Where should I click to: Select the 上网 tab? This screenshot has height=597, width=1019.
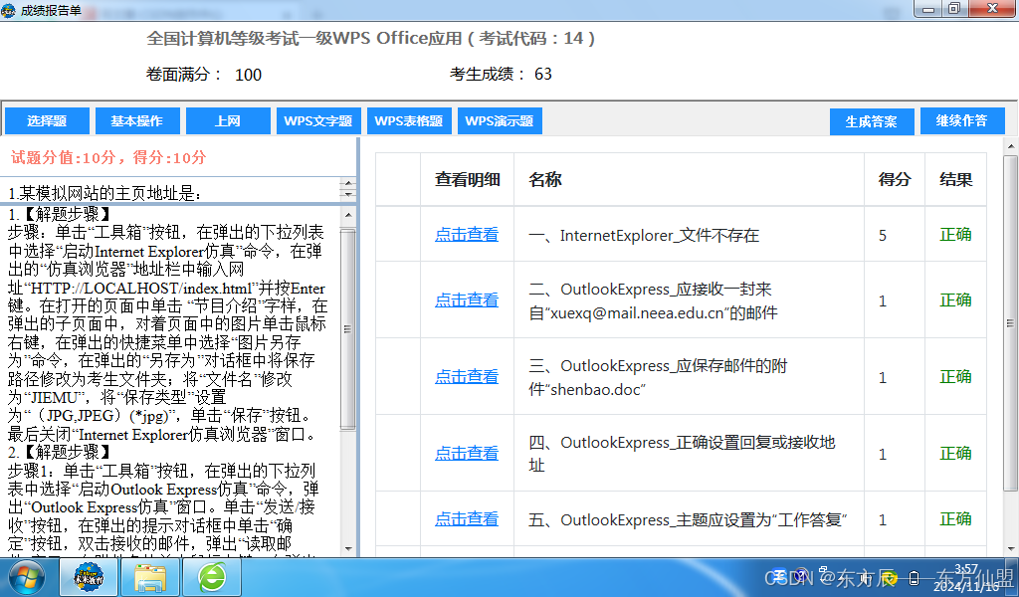pos(228,120)
